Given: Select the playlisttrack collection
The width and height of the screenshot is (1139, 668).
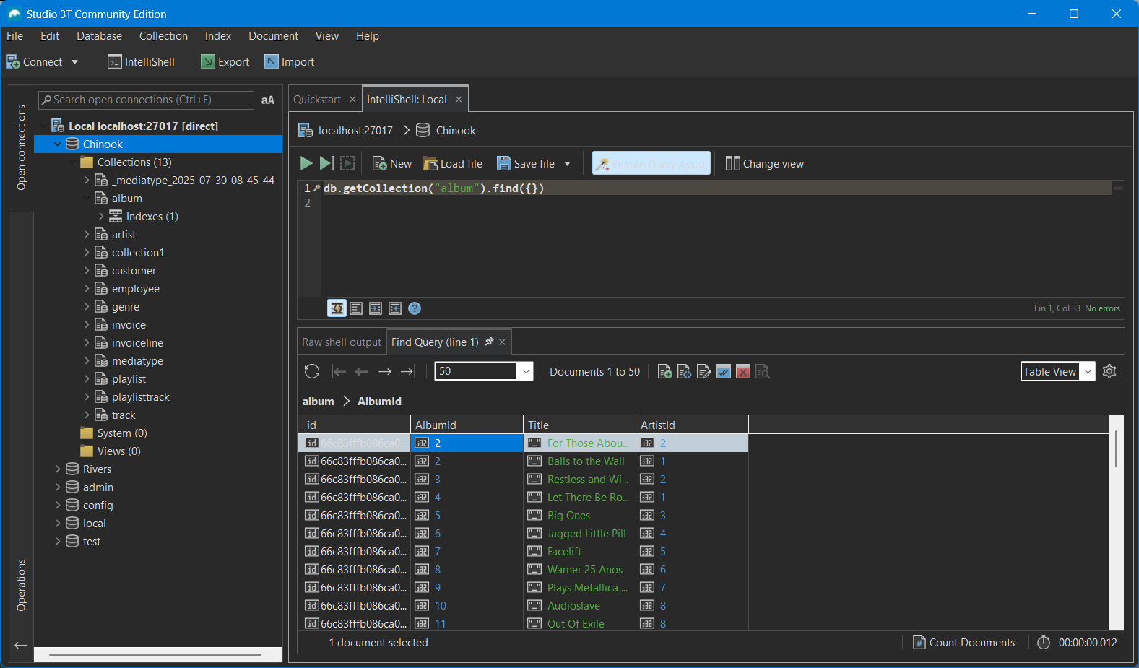Looking at the screenshot, I should tap(141, 397).
